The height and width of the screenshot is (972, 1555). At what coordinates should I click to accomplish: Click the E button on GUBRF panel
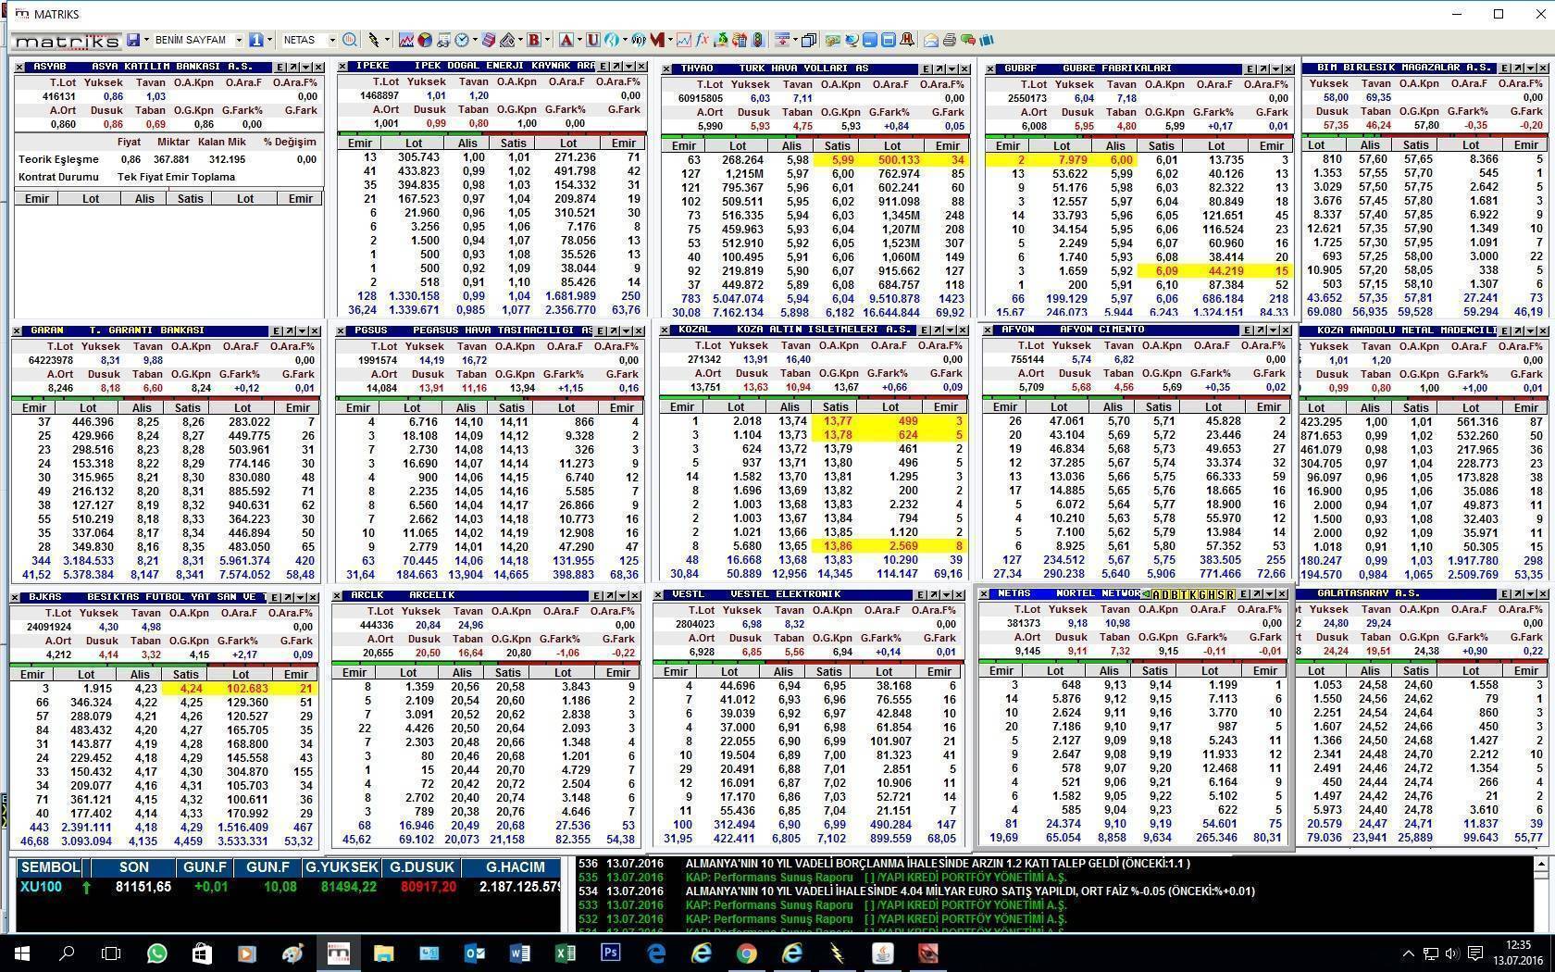1249,69
